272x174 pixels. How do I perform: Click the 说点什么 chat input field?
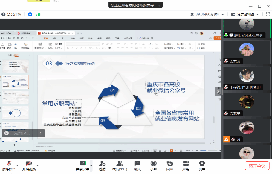point(22,133)
